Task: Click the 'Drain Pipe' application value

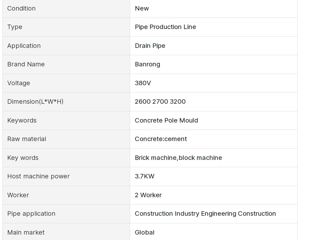Action: tap(150, 46)
